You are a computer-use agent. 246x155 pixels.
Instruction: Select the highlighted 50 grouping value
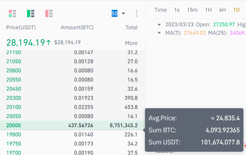pyautogui.click(x=115, y=14)
